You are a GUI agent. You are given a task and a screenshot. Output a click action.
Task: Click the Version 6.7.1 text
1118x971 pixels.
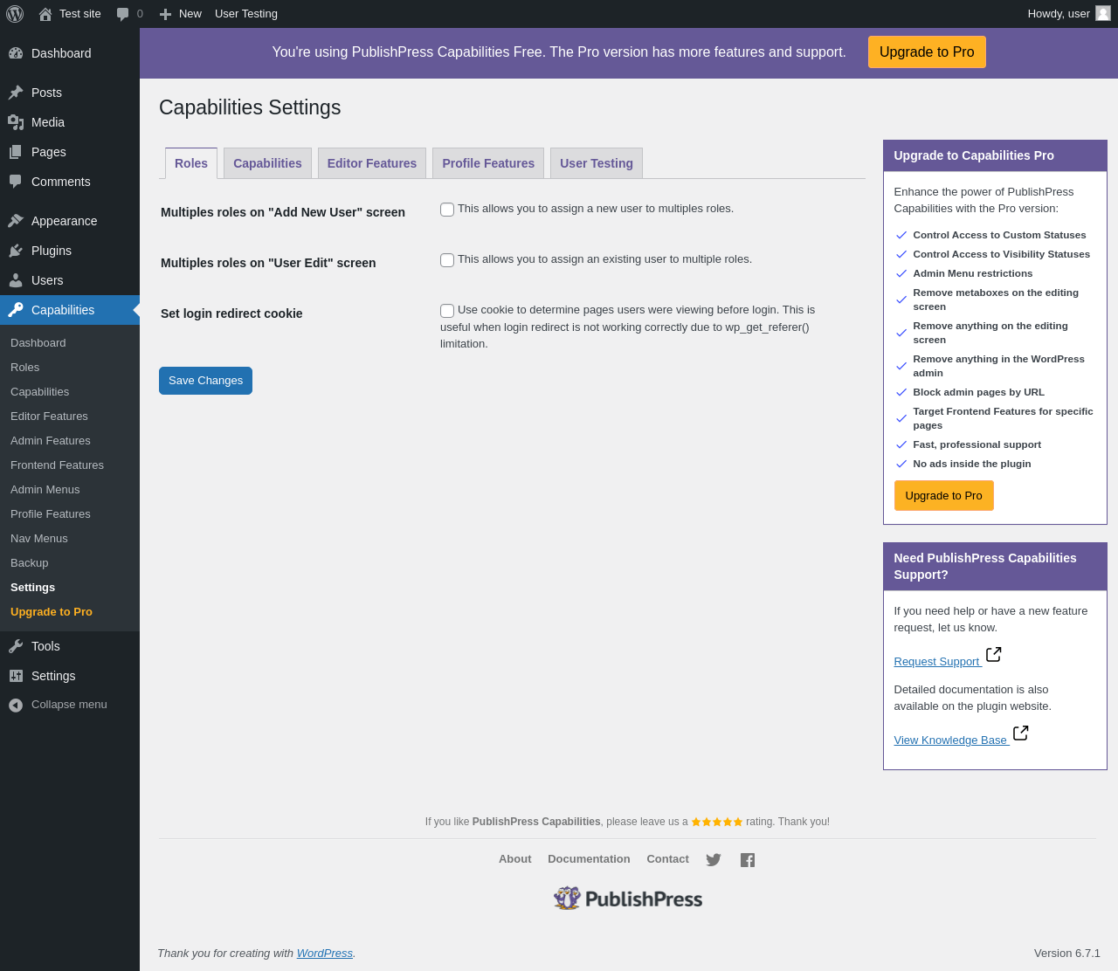(1067, 954)
